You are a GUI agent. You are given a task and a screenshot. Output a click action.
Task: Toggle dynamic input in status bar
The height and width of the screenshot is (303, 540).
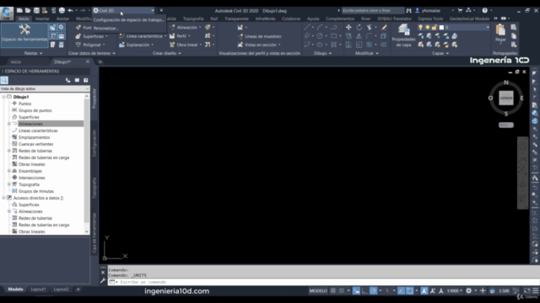point(356,290)
